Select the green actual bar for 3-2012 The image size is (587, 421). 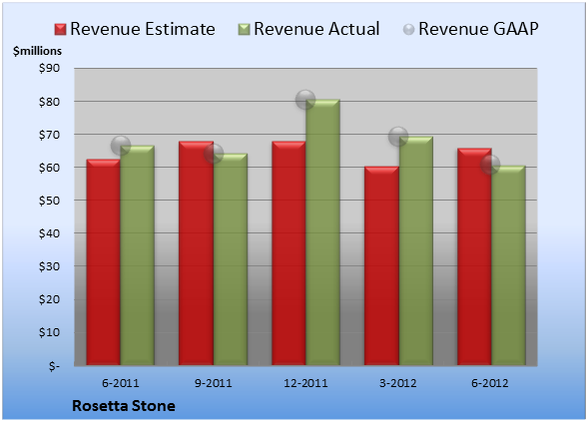pyautogui.click(x=416, y=250)
